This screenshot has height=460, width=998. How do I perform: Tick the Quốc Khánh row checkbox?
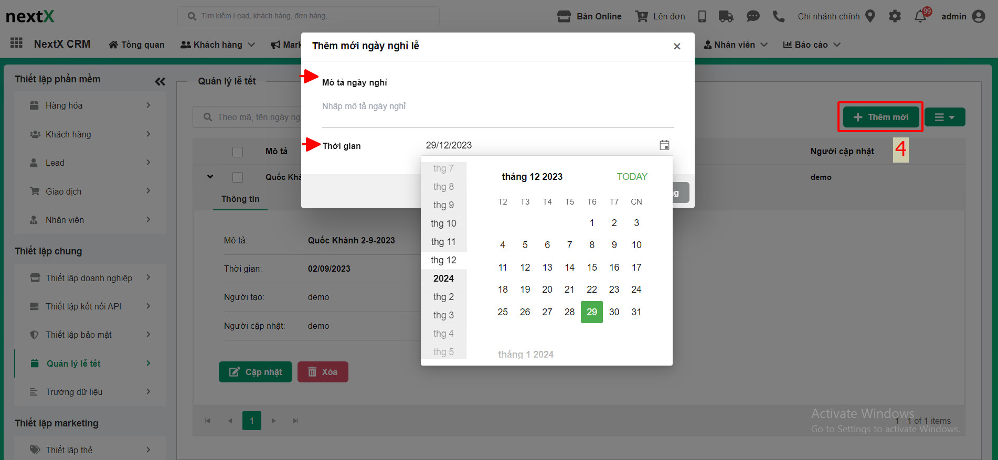238,177
